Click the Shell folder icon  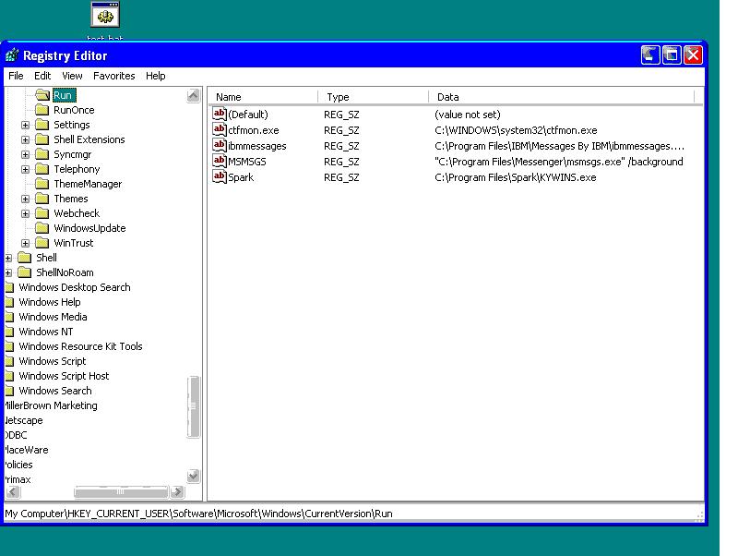click(x=25, y=258)
